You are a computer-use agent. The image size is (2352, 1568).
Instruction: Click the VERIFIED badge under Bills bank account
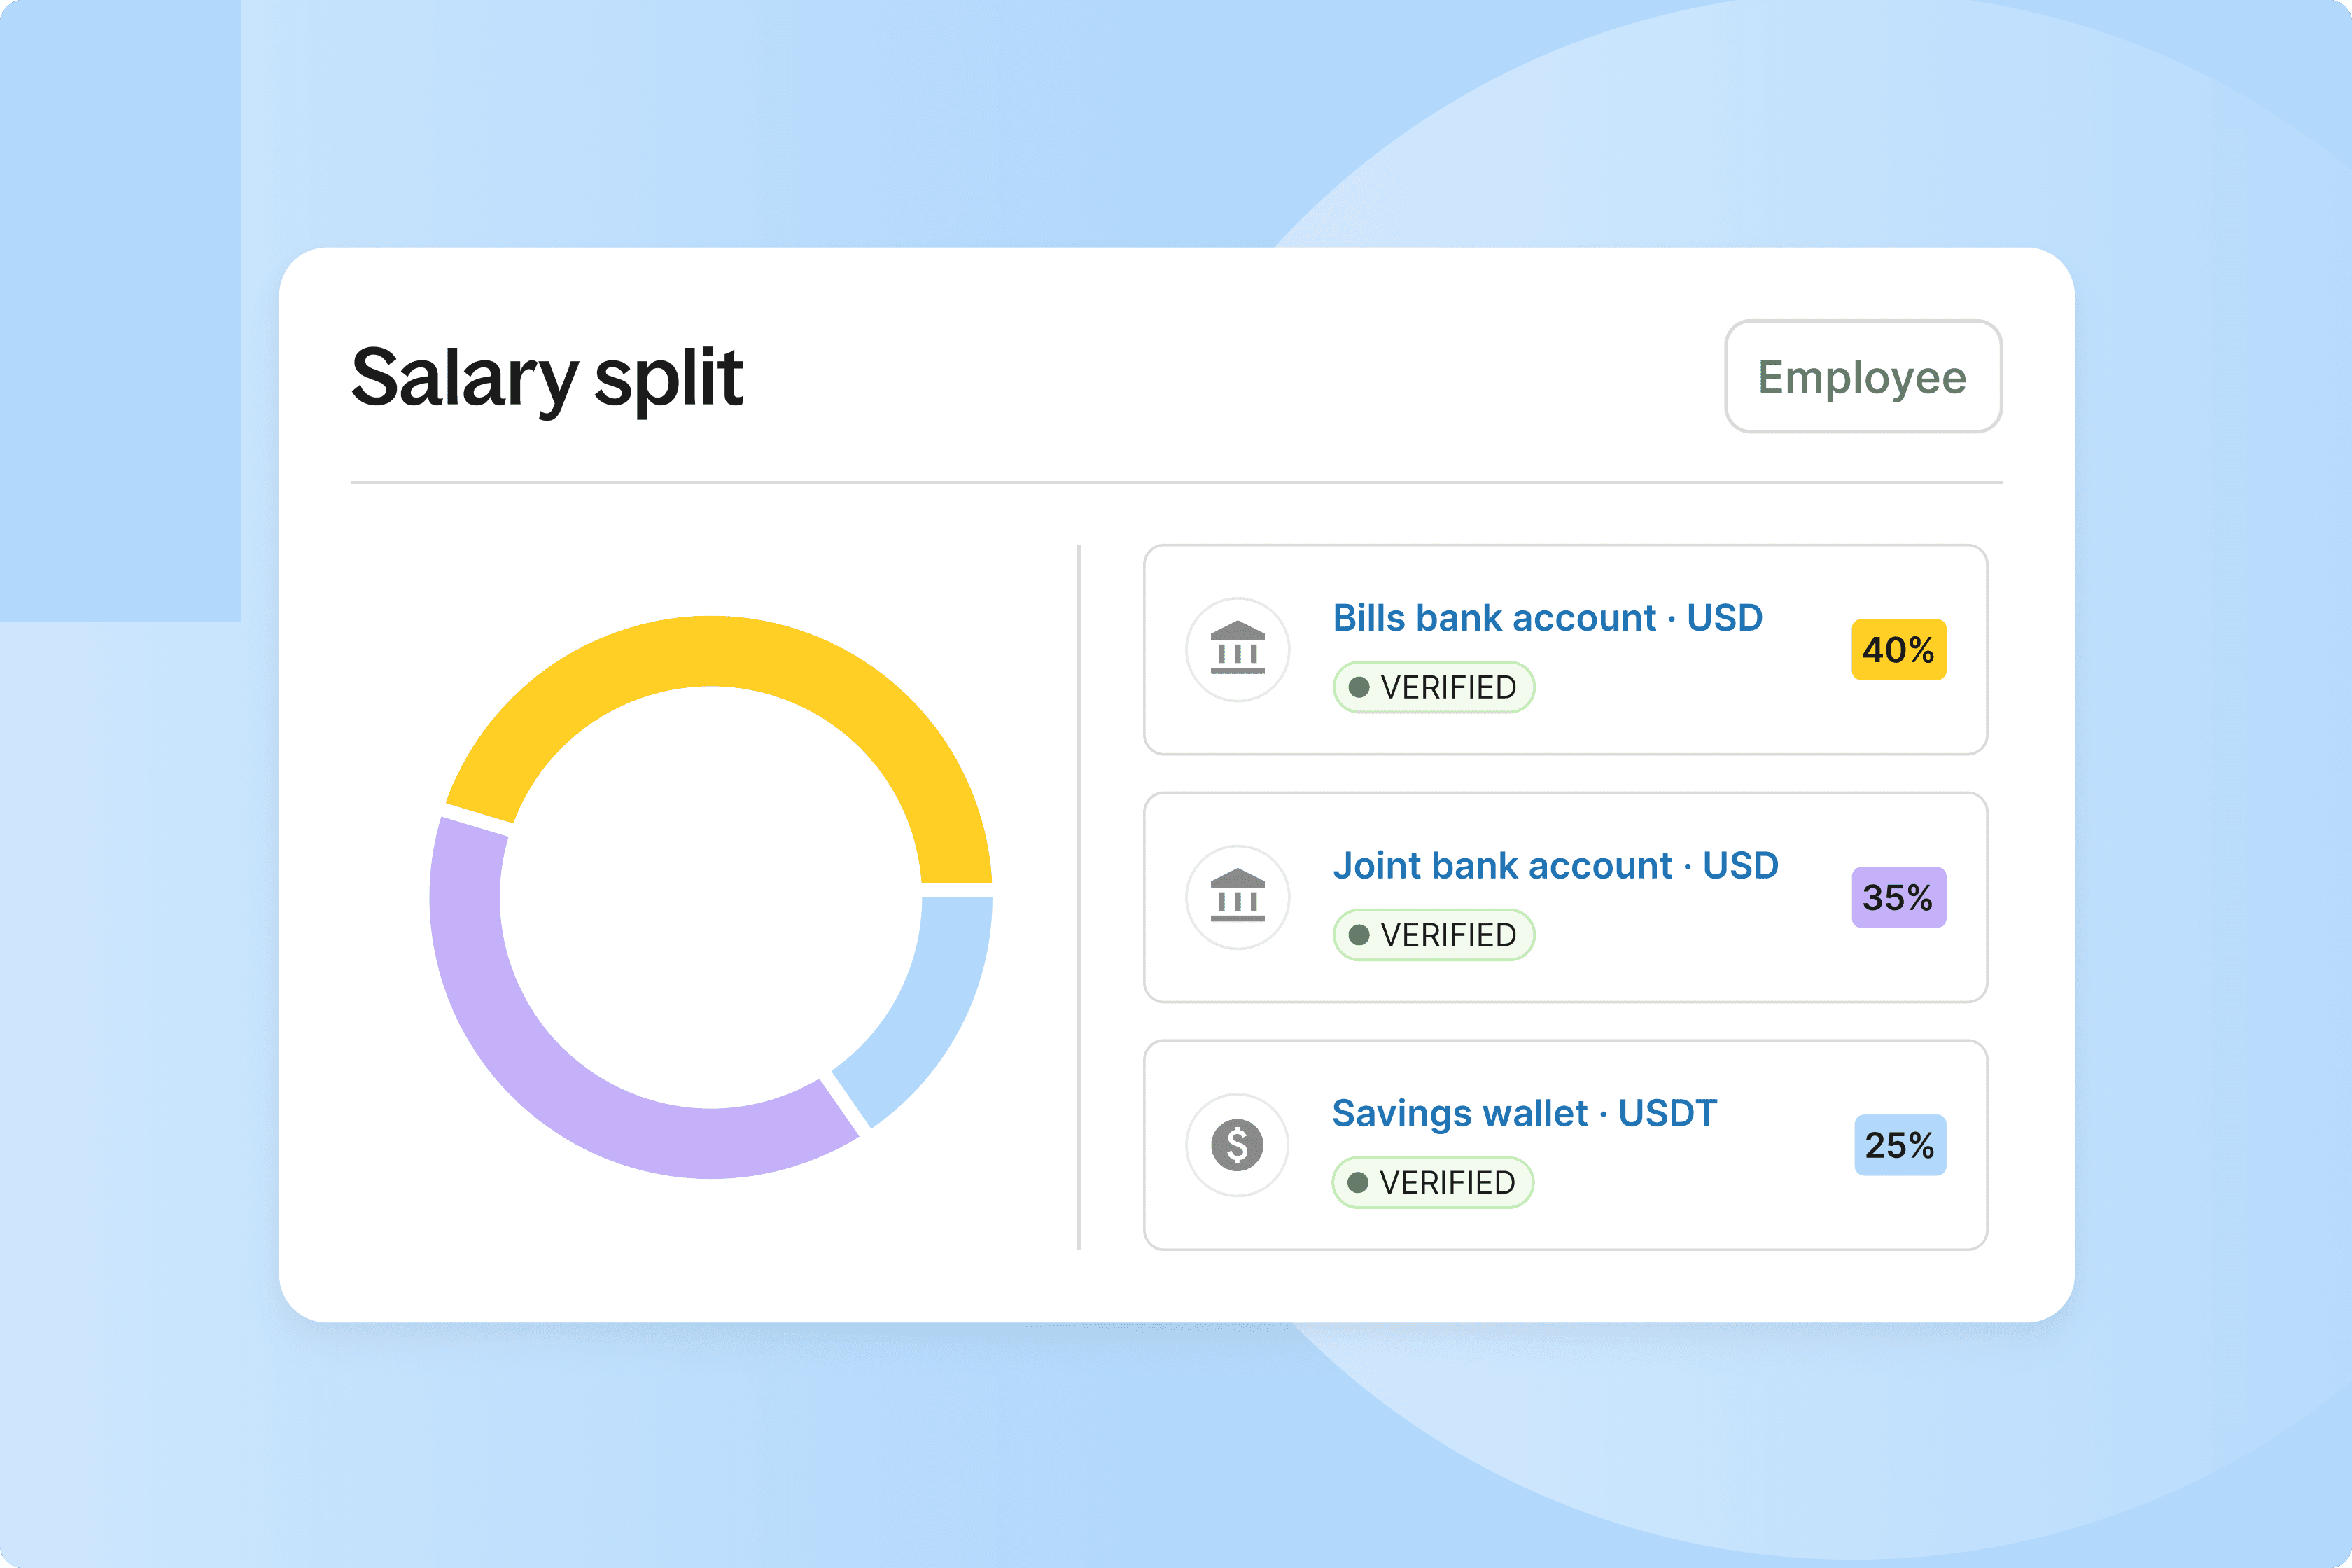(1433, 687)
